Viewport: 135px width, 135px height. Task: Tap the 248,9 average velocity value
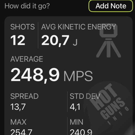[35, 75]
